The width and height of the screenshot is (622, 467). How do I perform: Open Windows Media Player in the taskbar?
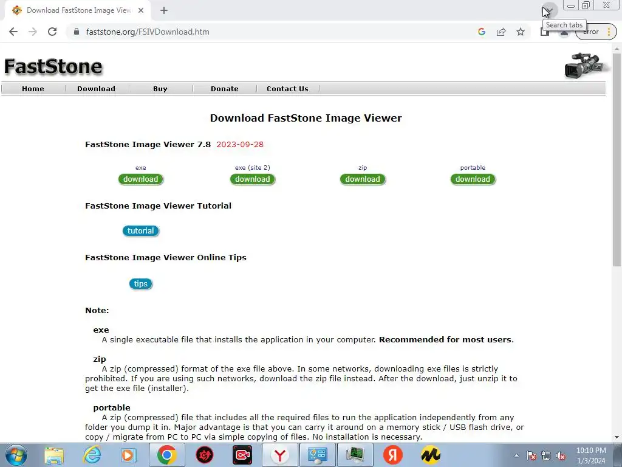129,455
